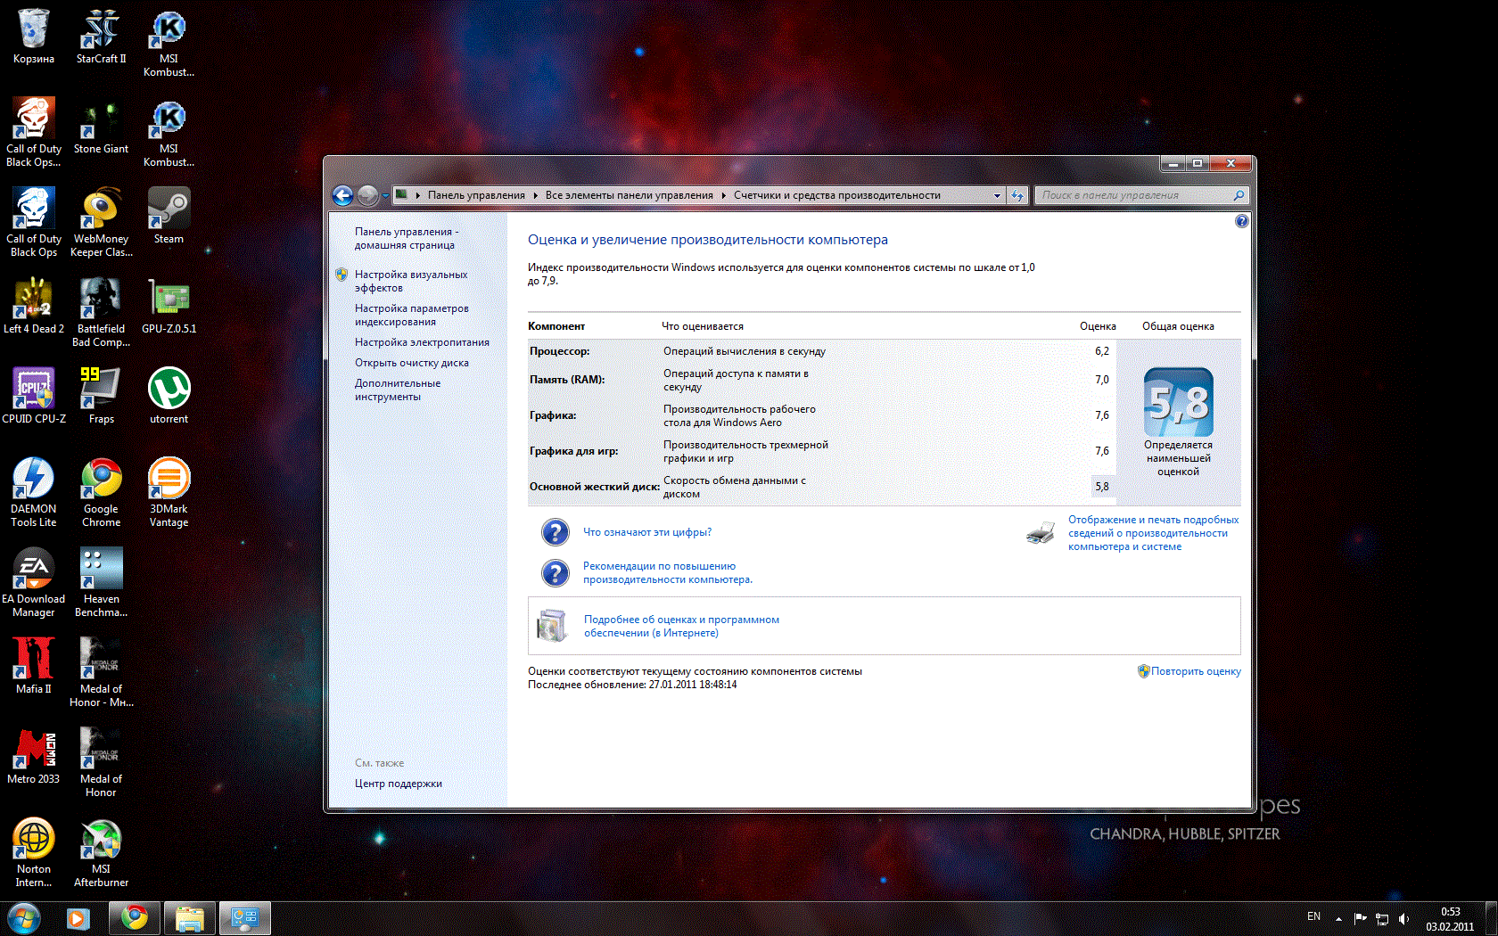Launch CPUID CPU-Z desktop icon
1498x936 pixels.
point(33,396)
